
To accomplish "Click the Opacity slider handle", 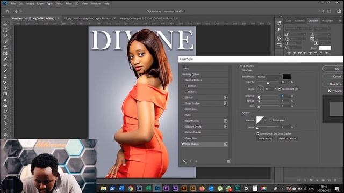I will (268, 83).
